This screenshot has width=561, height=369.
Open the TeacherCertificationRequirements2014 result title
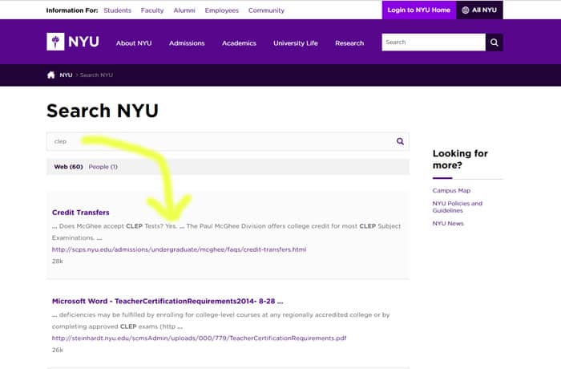[167, 301]
